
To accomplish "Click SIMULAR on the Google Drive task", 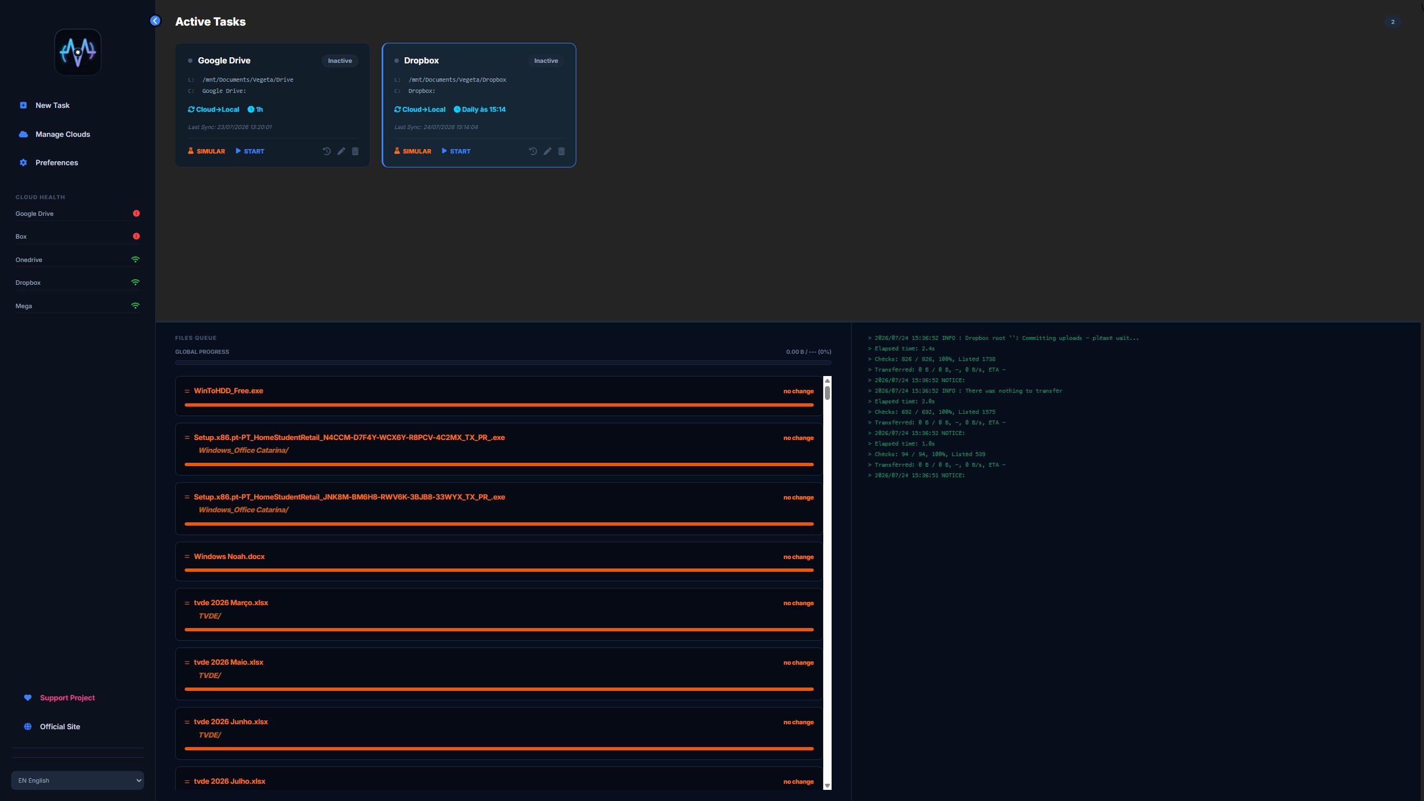I will 206,151.
